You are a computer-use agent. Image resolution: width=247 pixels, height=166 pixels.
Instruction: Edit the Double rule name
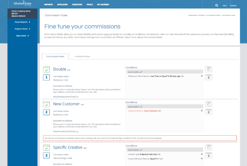[69, 70]
